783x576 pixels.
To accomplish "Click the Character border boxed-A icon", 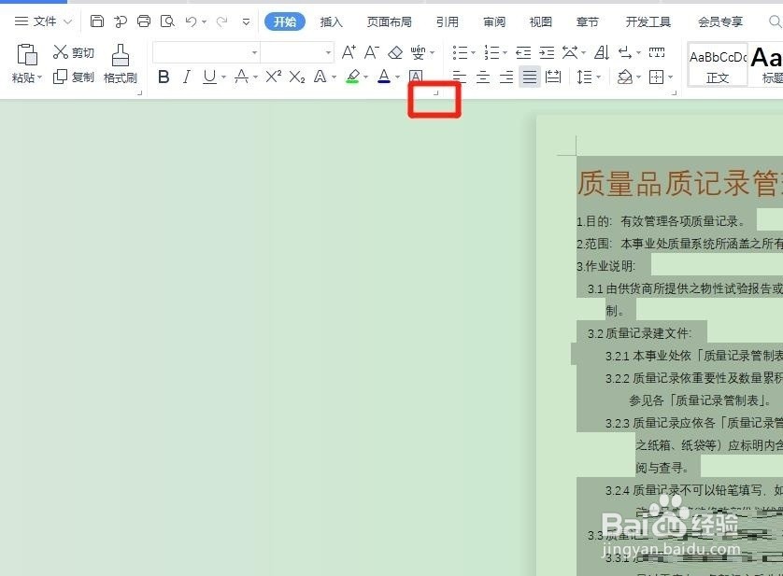I will (416, 77).
